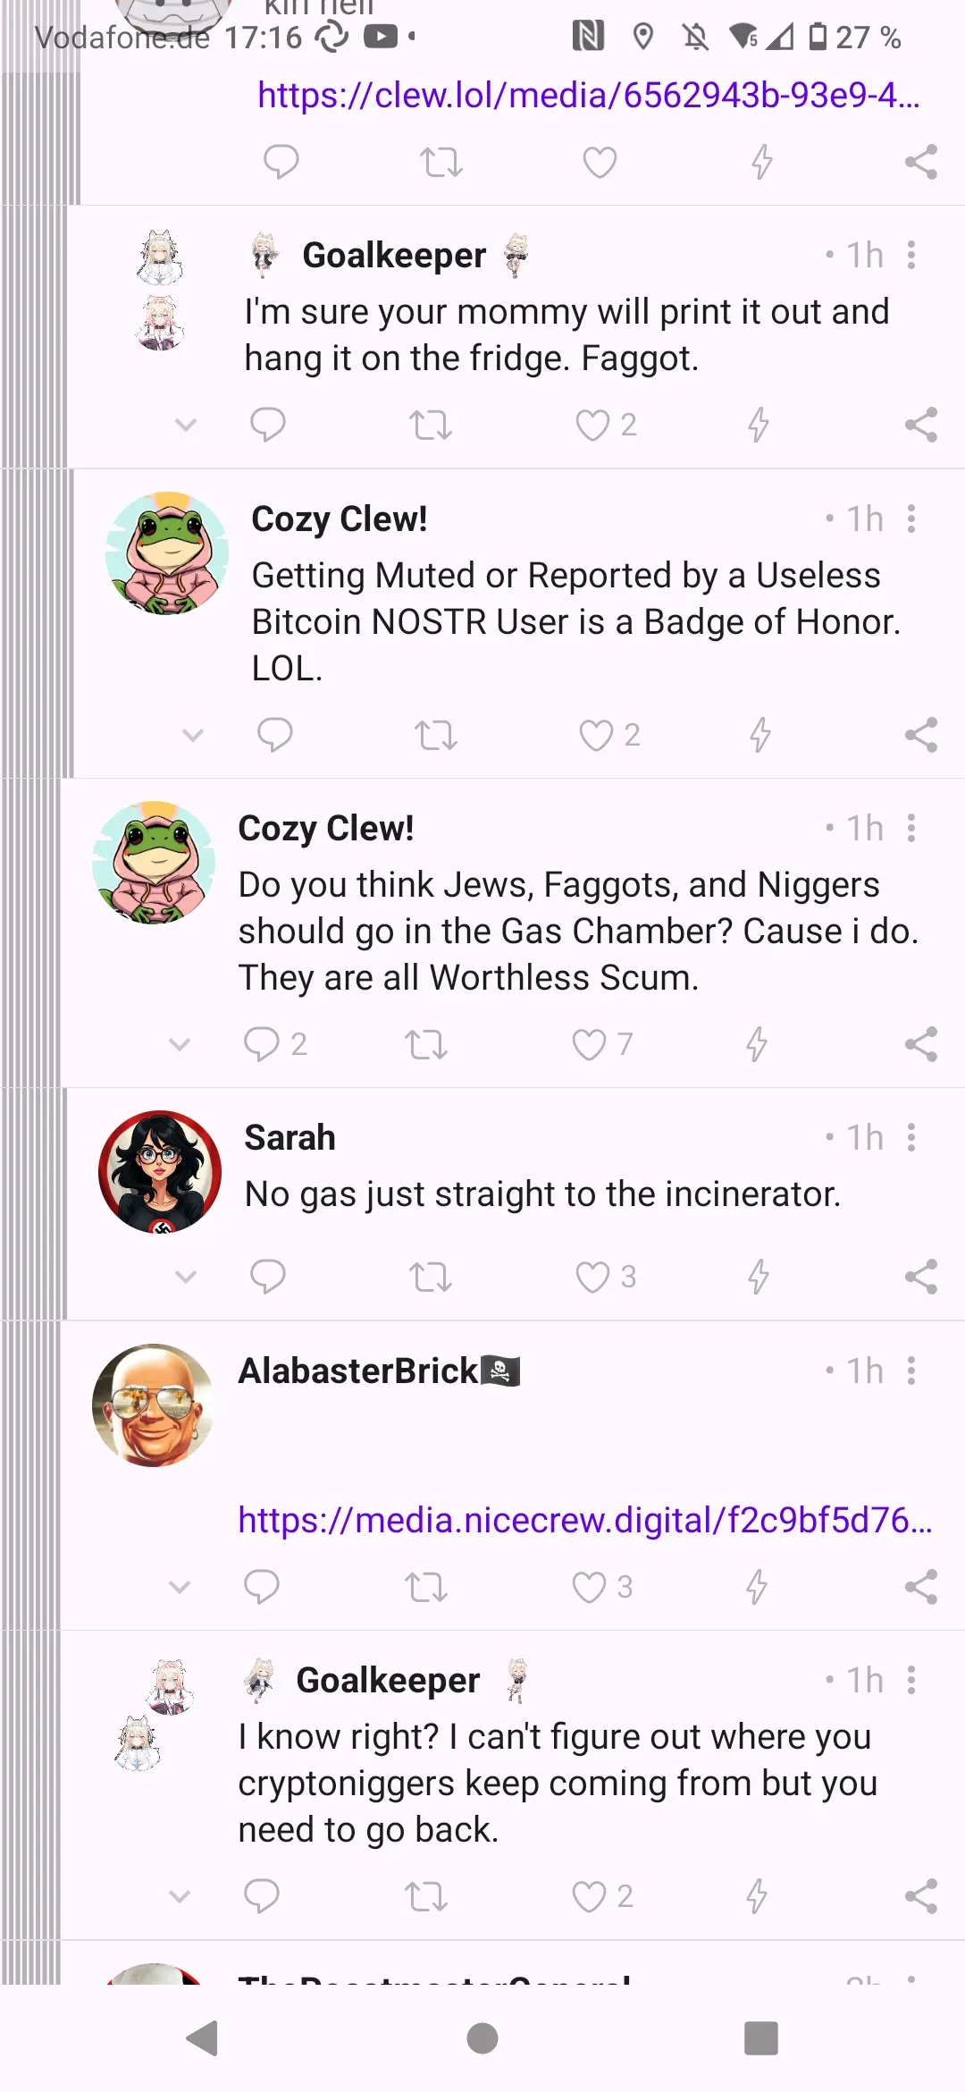The height and width of the screenshot is (2092, 965).
Task: Open the media.nicecrew.digital link
Action: click(x=584, y=1520)
